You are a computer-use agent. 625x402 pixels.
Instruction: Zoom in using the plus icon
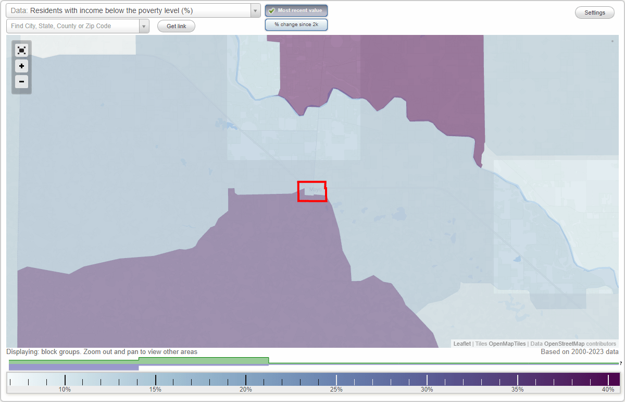click(x=21, y=66)
